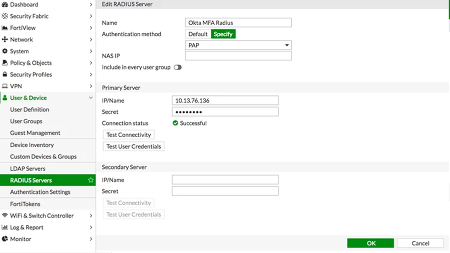Screen dimensions: 450x253
Task: Click the WiFi & Switch Controller icon
Action: [5, 215]
